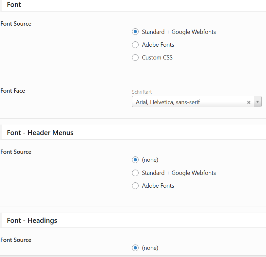Select Adobe Fonts under Font Source
Image resolution: width=266 pixels, height=257 pixels.
click(x=135, y=45)
